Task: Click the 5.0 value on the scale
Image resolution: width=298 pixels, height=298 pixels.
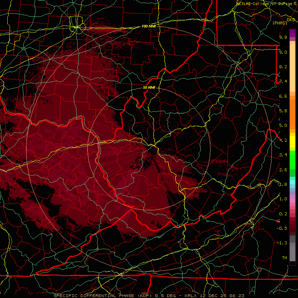Action: click(283, 125)
